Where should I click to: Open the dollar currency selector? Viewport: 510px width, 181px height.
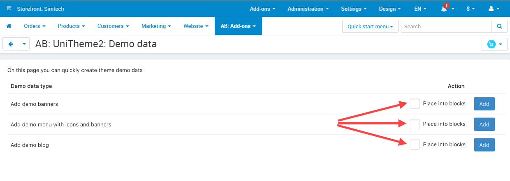pyautogui.click(x=471, y=9)
